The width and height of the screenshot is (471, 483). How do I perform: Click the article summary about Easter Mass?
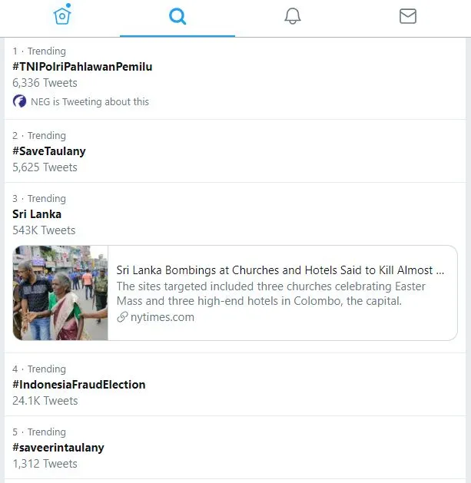click(270, 293)
